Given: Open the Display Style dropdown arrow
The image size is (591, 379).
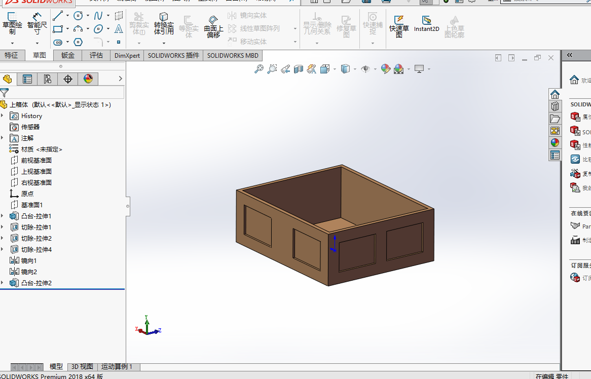Looking at the screenshot, I should (355, 69).
